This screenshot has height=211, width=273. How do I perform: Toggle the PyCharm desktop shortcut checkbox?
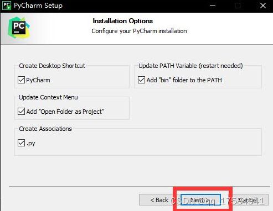[x=21, y=80]
